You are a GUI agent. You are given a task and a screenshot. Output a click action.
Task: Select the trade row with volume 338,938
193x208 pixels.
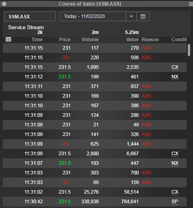[x=94, y=202]
